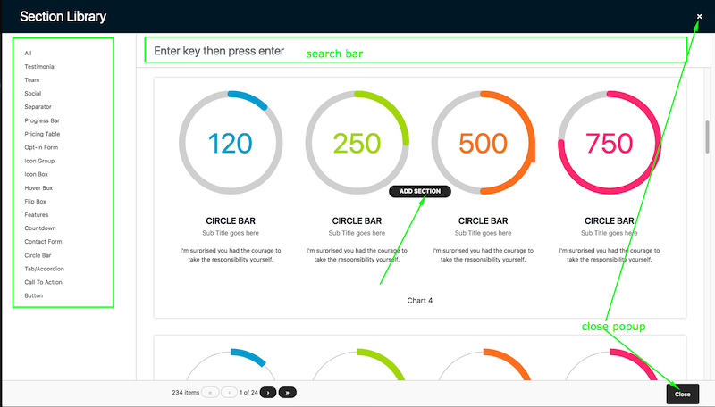Click the Close button at bottom

pyautogui.click(x=683, y=395)
